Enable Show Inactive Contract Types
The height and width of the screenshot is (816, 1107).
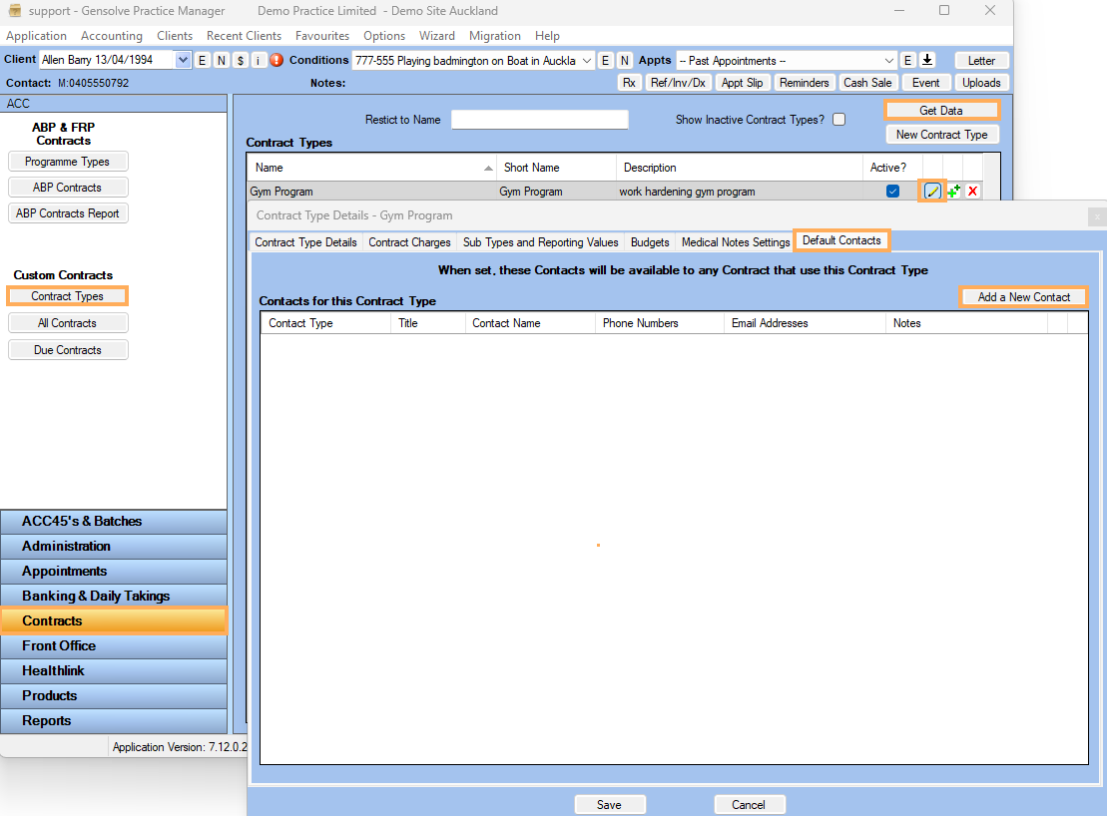click(838, 119)
